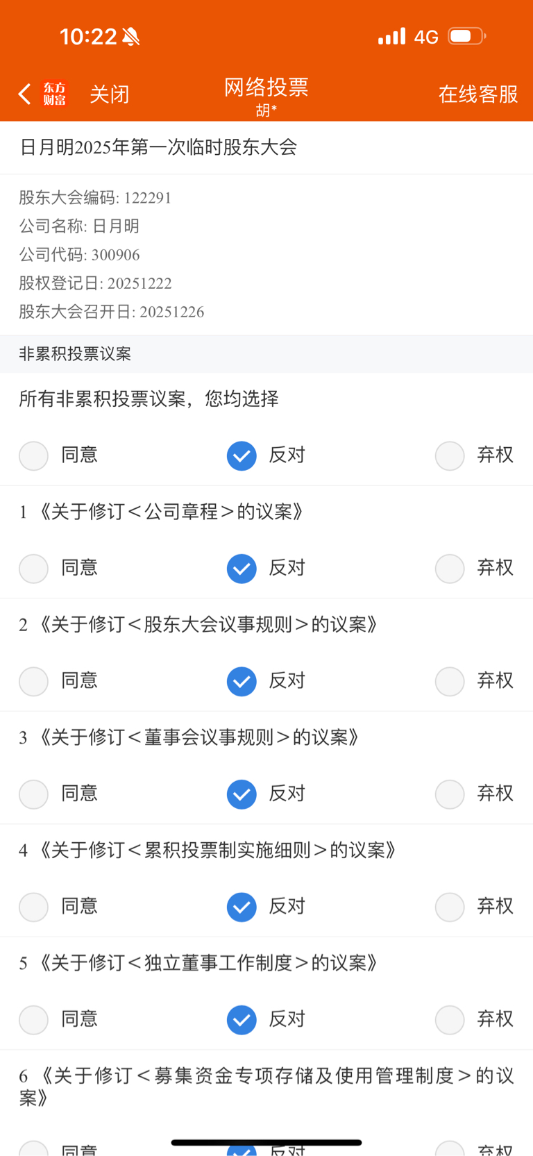533x1156 pixels.
Task: Select 同意 for proposal 5 独立董事工作制度
Action: click(x=34, y=1020)
